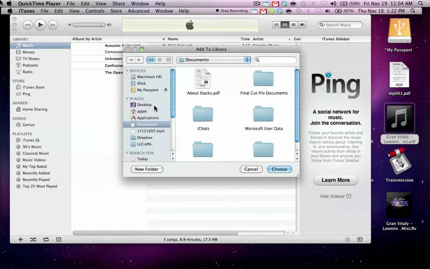
Task: Select Macintosh HD in the dialog
Action: pos(147,77)
